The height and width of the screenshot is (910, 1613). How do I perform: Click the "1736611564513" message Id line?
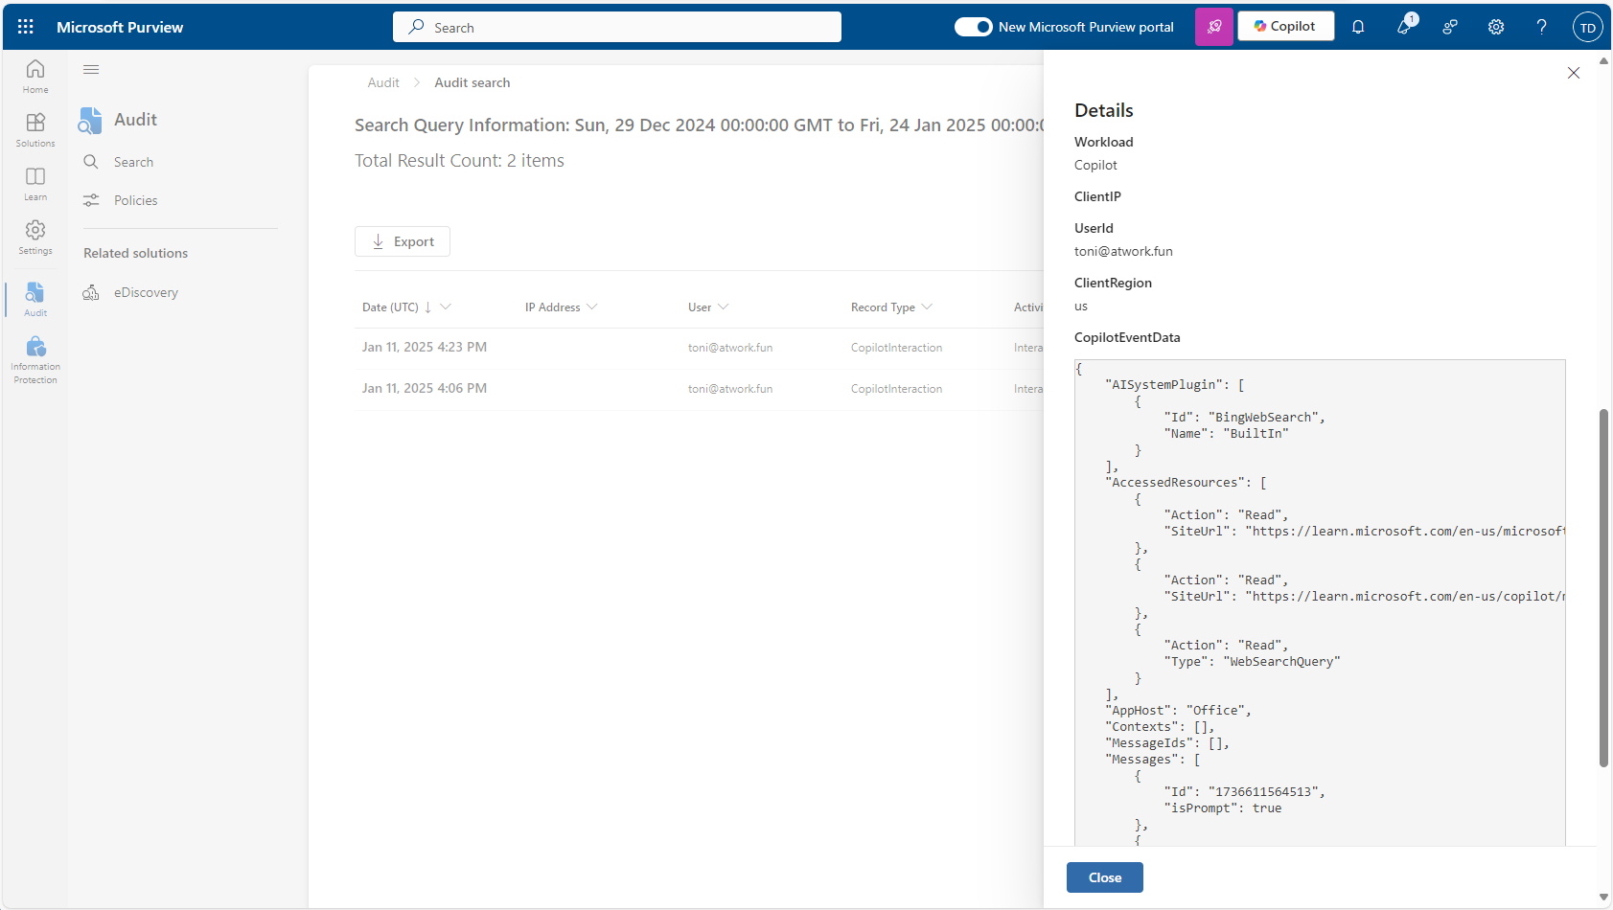[1244, 792]
